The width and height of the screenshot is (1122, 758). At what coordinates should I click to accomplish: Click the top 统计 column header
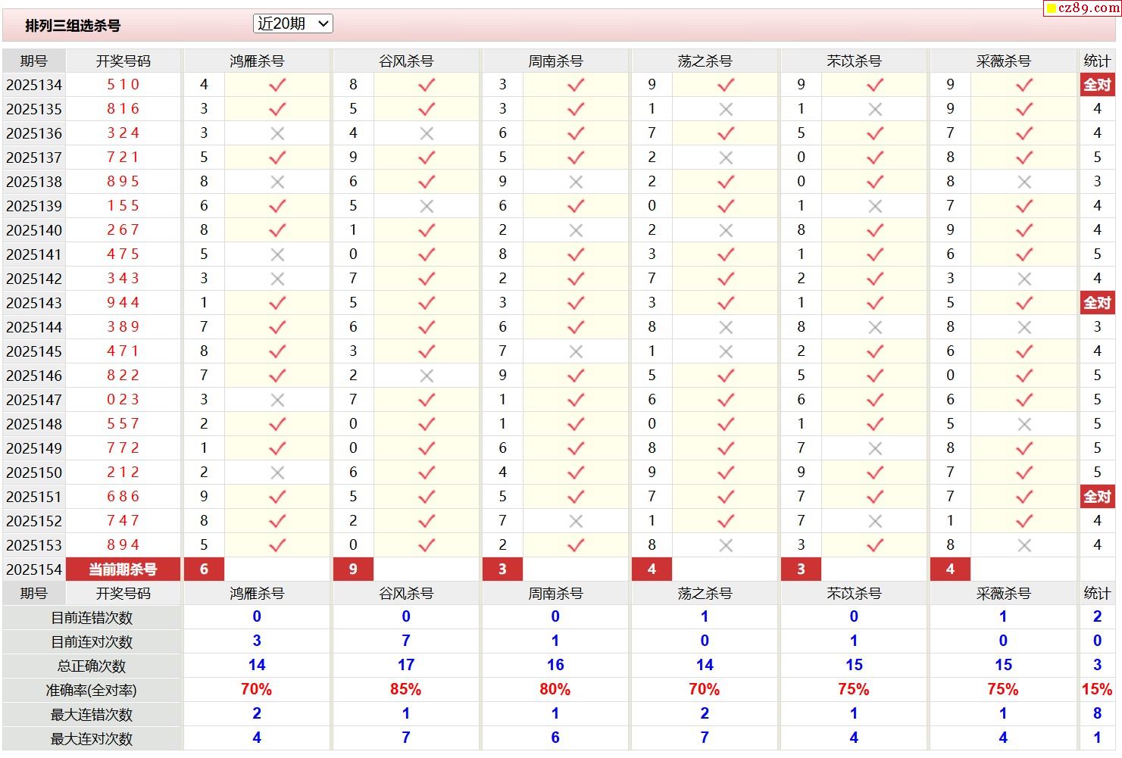coord(1097,61)
